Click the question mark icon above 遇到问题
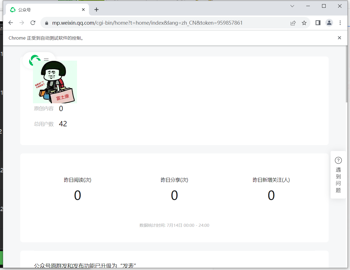This screenshot has height=270, width=350. pyautogui.click(x=338, y=160)
